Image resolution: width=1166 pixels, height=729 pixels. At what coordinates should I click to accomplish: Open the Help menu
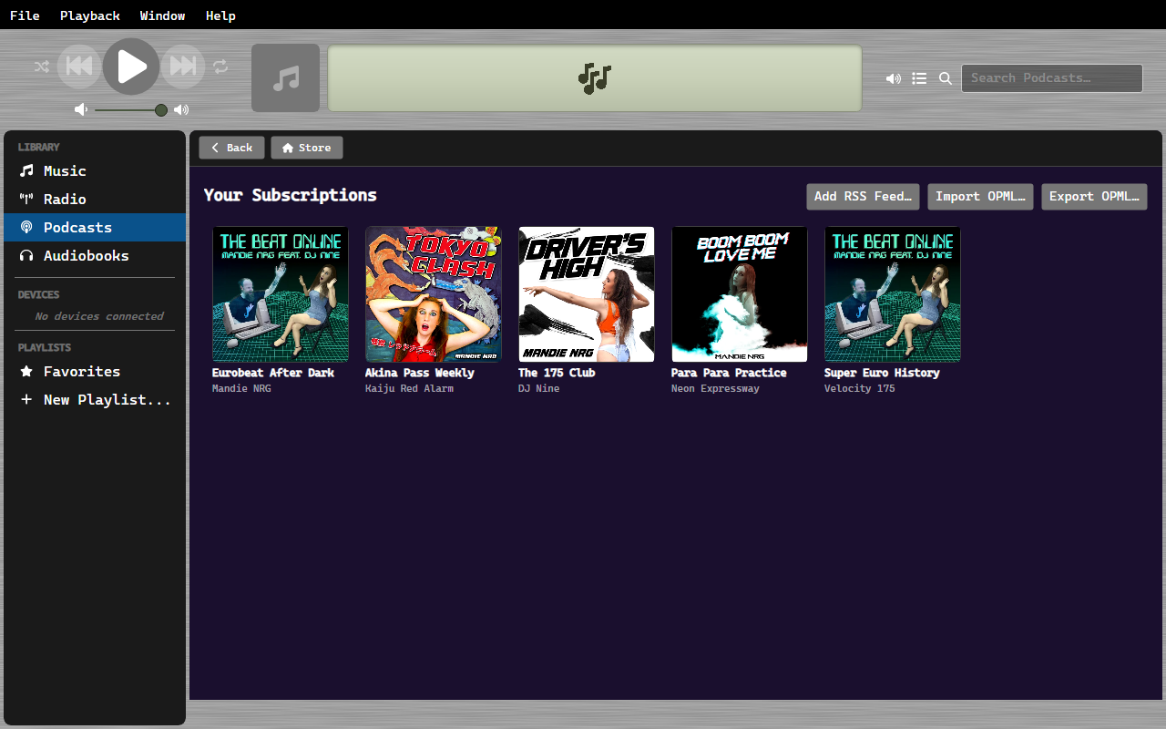(220, 15)
